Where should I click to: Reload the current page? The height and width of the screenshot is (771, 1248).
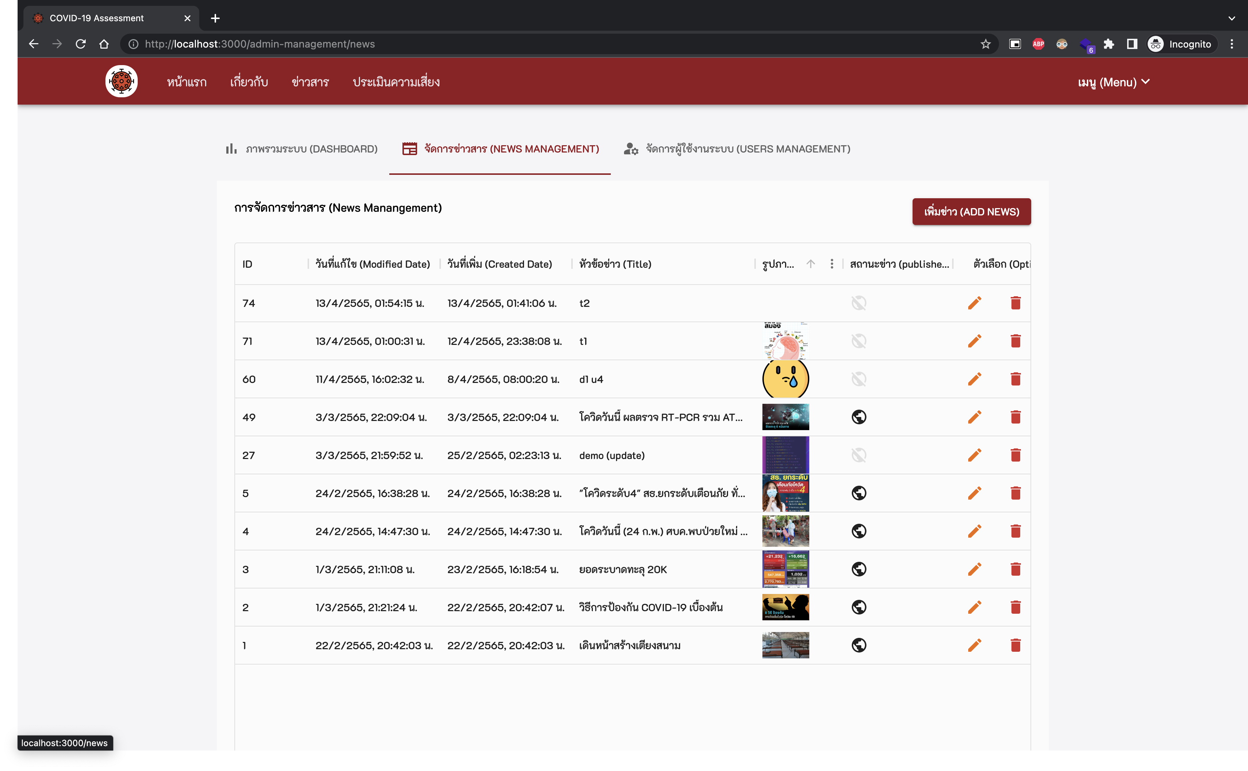(80, 44)
